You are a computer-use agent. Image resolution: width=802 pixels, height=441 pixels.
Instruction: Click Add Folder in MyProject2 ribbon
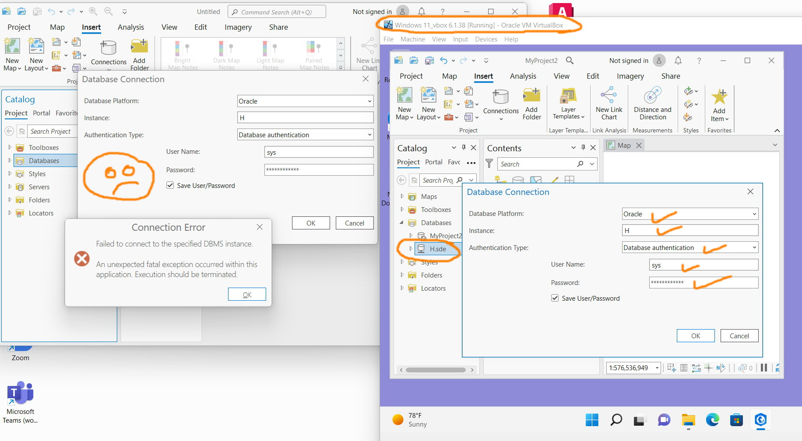tap(531, 104)
